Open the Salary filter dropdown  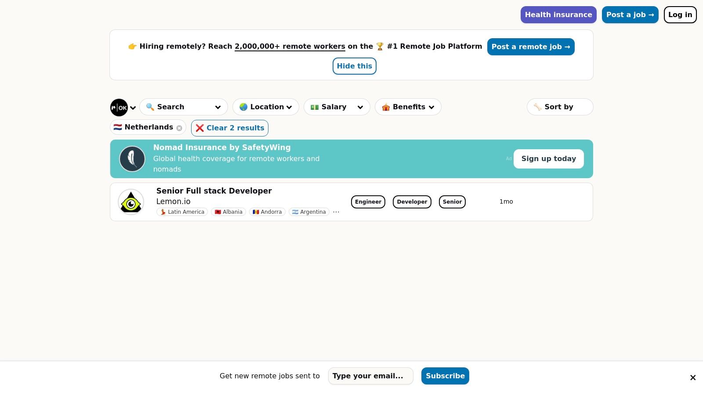click(x=337, y=107)
